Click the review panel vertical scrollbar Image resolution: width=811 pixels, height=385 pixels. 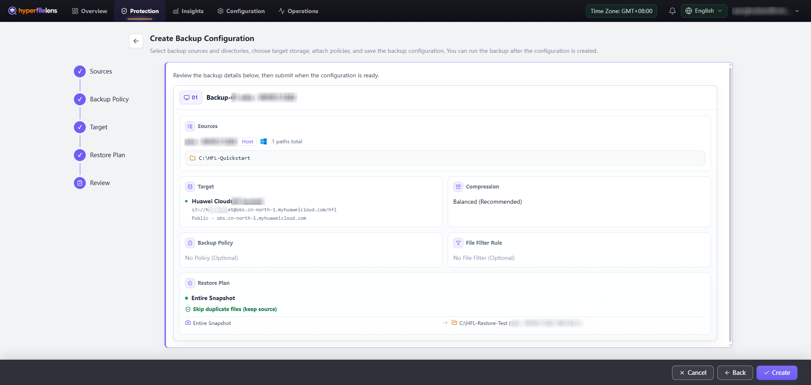pos(730,205)
